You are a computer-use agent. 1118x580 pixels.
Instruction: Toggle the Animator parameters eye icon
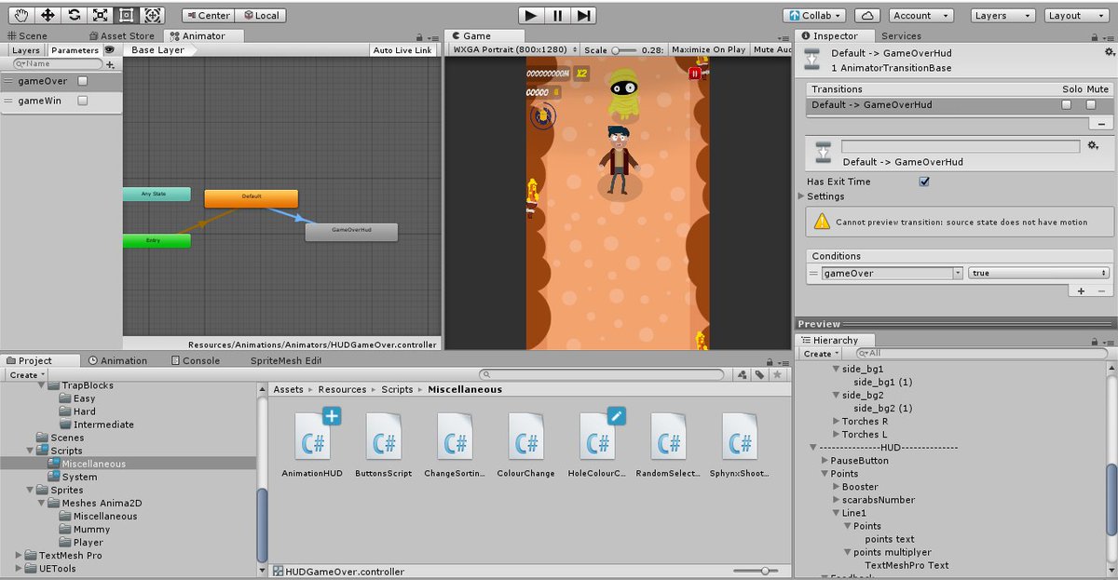click(110, 50)
